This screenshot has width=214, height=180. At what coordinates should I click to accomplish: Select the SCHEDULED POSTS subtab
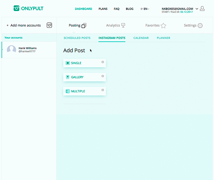coord(77,38)
